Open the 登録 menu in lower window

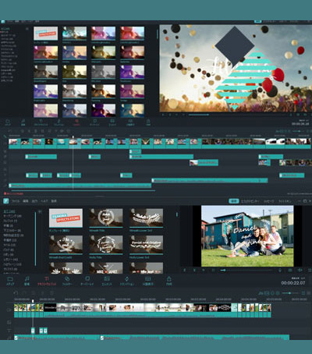pos(54,201)
